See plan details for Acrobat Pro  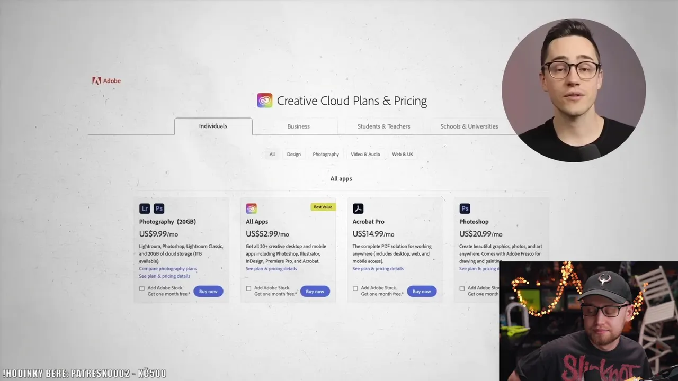coord(378,269)
